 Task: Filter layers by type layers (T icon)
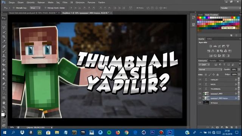224,65
